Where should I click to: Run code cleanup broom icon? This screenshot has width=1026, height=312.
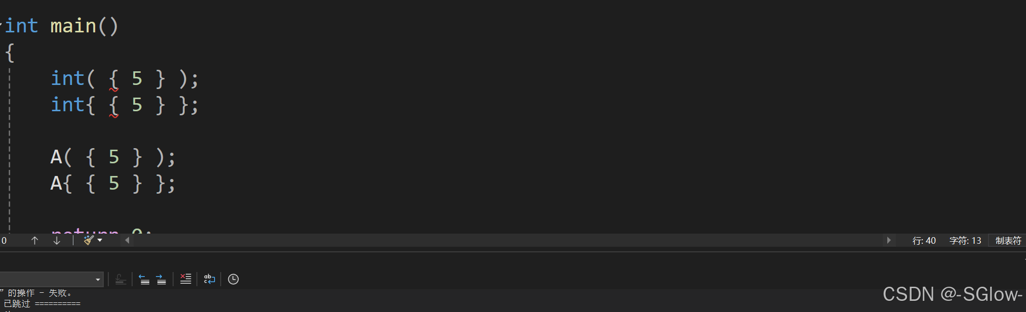89,240
